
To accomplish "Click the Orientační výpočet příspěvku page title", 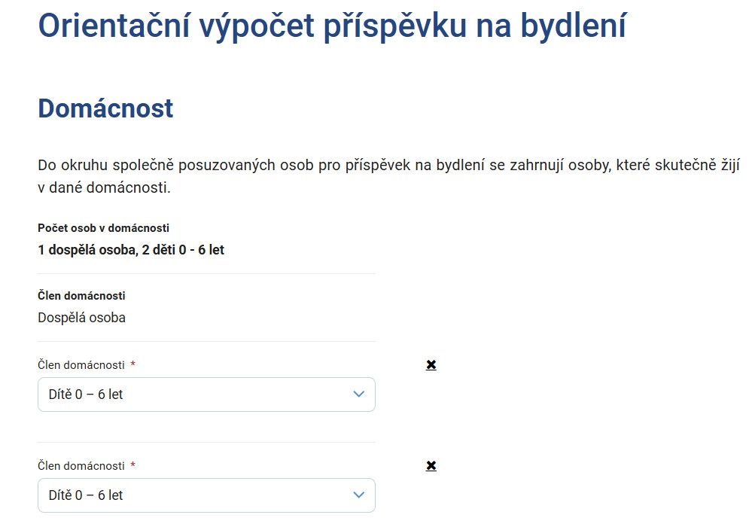I will 332,26.
